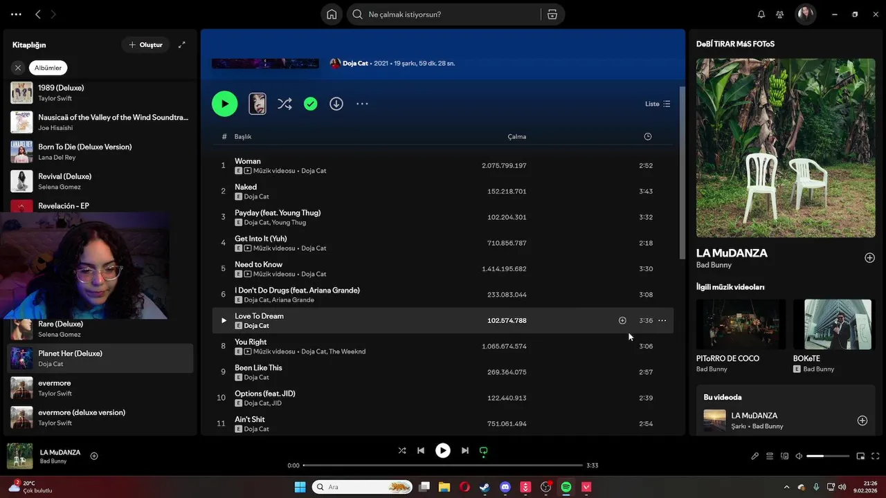
Task: Play the Love To Dream track row
Action: pos(224,320)
